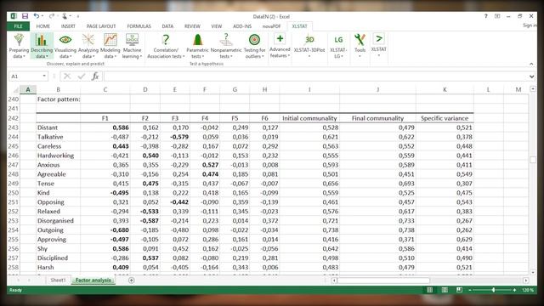The image size is (544, 306).
Task: Select row 243 header
Action: [14, 127]
